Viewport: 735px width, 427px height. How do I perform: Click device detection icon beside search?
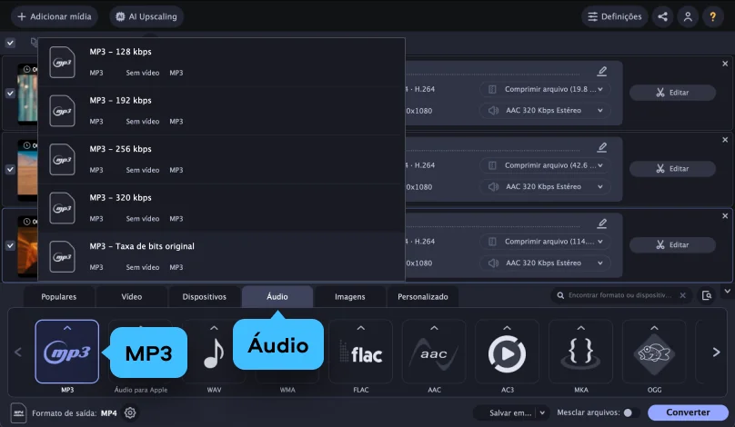pos(707,295)
